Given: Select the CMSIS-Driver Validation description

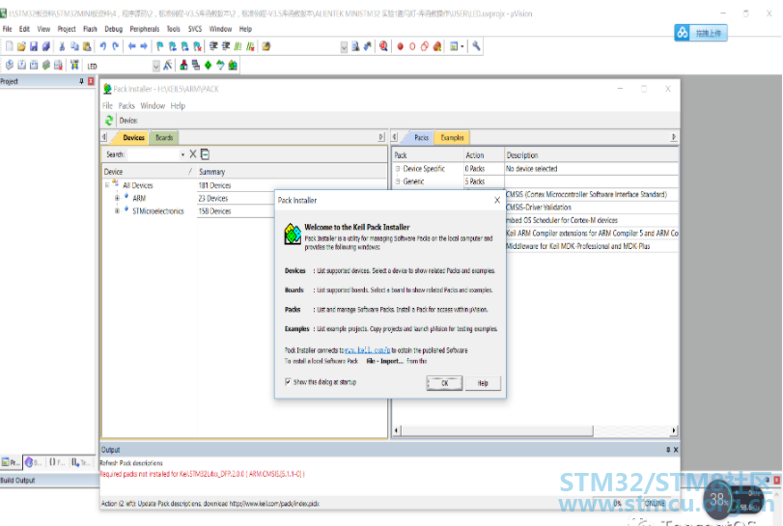Looking at the screenshot, I should coord(539,208).
